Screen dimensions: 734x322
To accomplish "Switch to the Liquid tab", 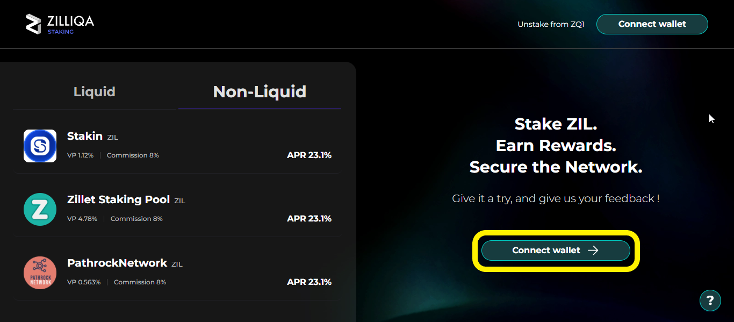I will point(95,91).
